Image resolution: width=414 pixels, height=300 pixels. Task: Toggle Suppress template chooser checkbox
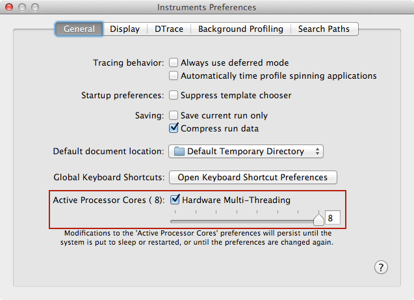click(x=174, y=95)
